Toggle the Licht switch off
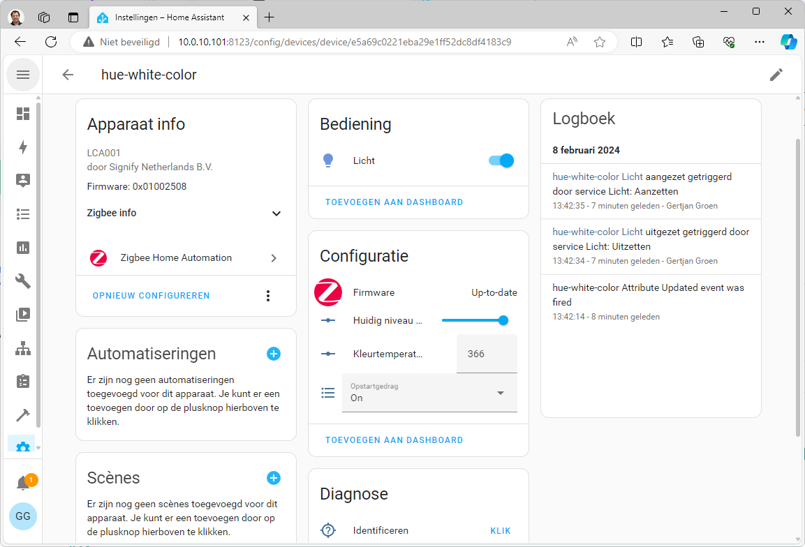This screenshot has width=805, height=547. point(501,160)
